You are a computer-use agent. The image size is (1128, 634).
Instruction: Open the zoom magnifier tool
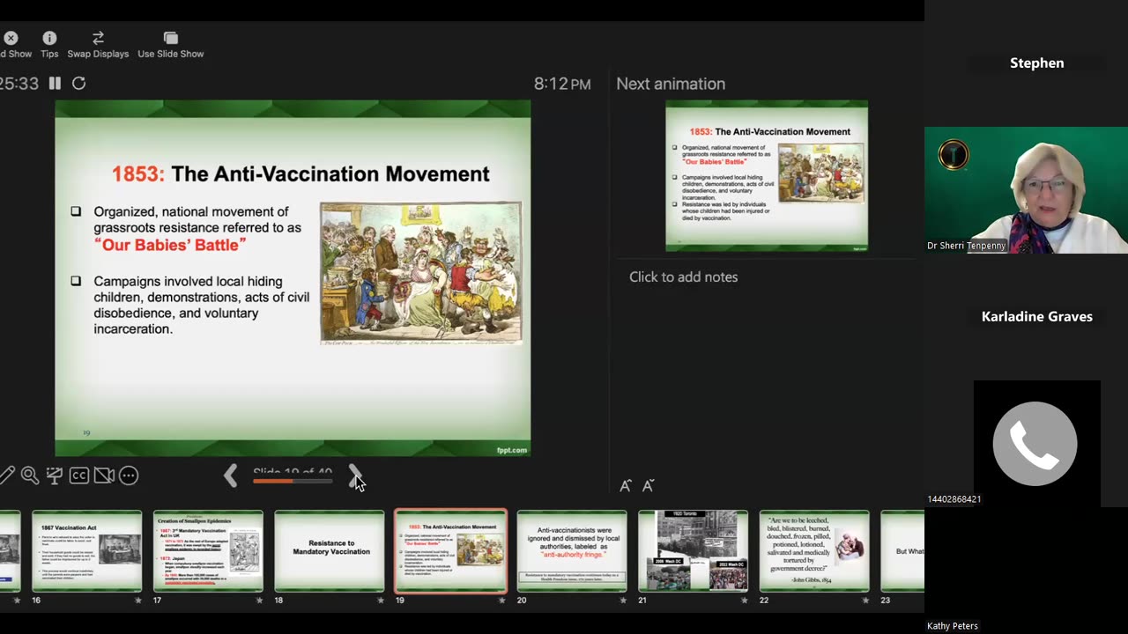point(29,475)
